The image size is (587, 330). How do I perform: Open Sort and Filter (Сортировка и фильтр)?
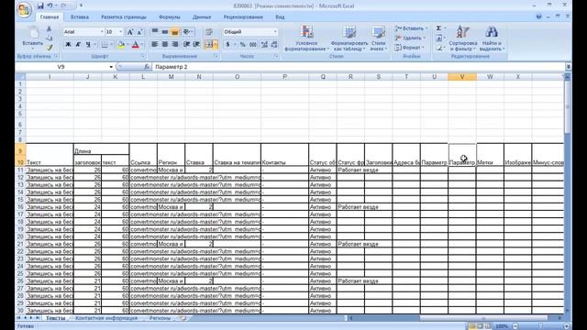coord(462,38)
